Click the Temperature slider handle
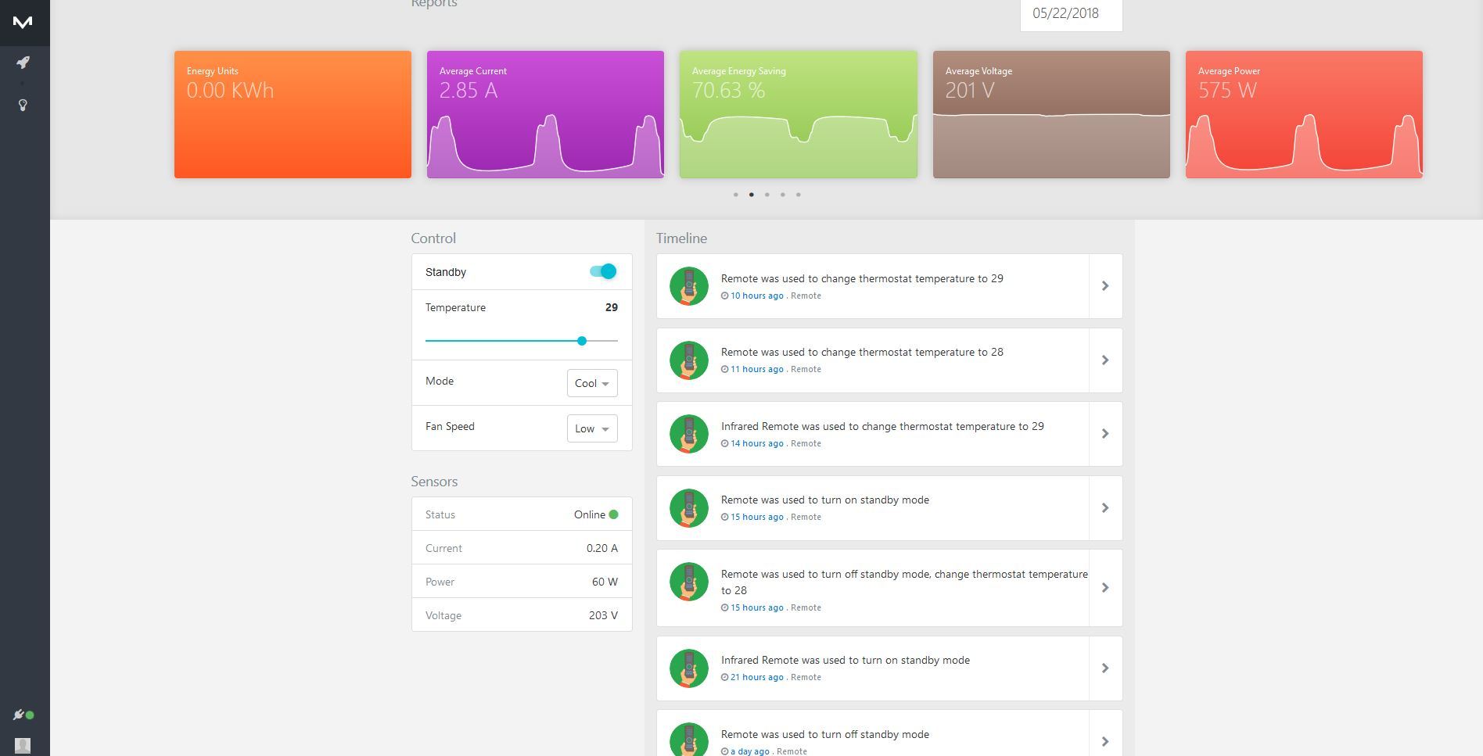 [x=582, y=341]
